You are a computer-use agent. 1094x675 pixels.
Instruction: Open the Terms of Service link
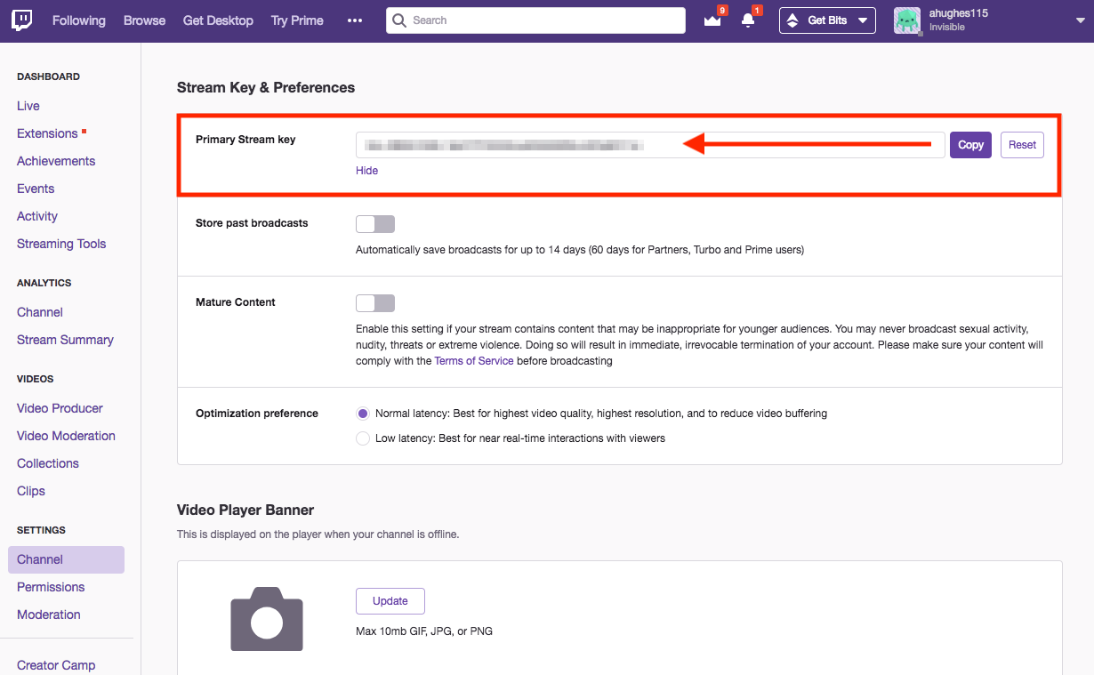(x=474, y=361)
